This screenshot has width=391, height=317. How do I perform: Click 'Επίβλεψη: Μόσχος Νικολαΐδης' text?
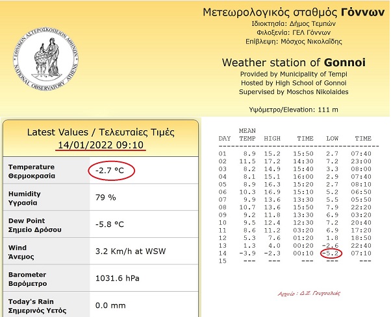click(294, 41)
